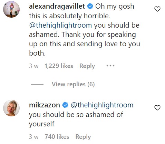Like alexandragavillet's comment with the heart icon

[157, 9]
